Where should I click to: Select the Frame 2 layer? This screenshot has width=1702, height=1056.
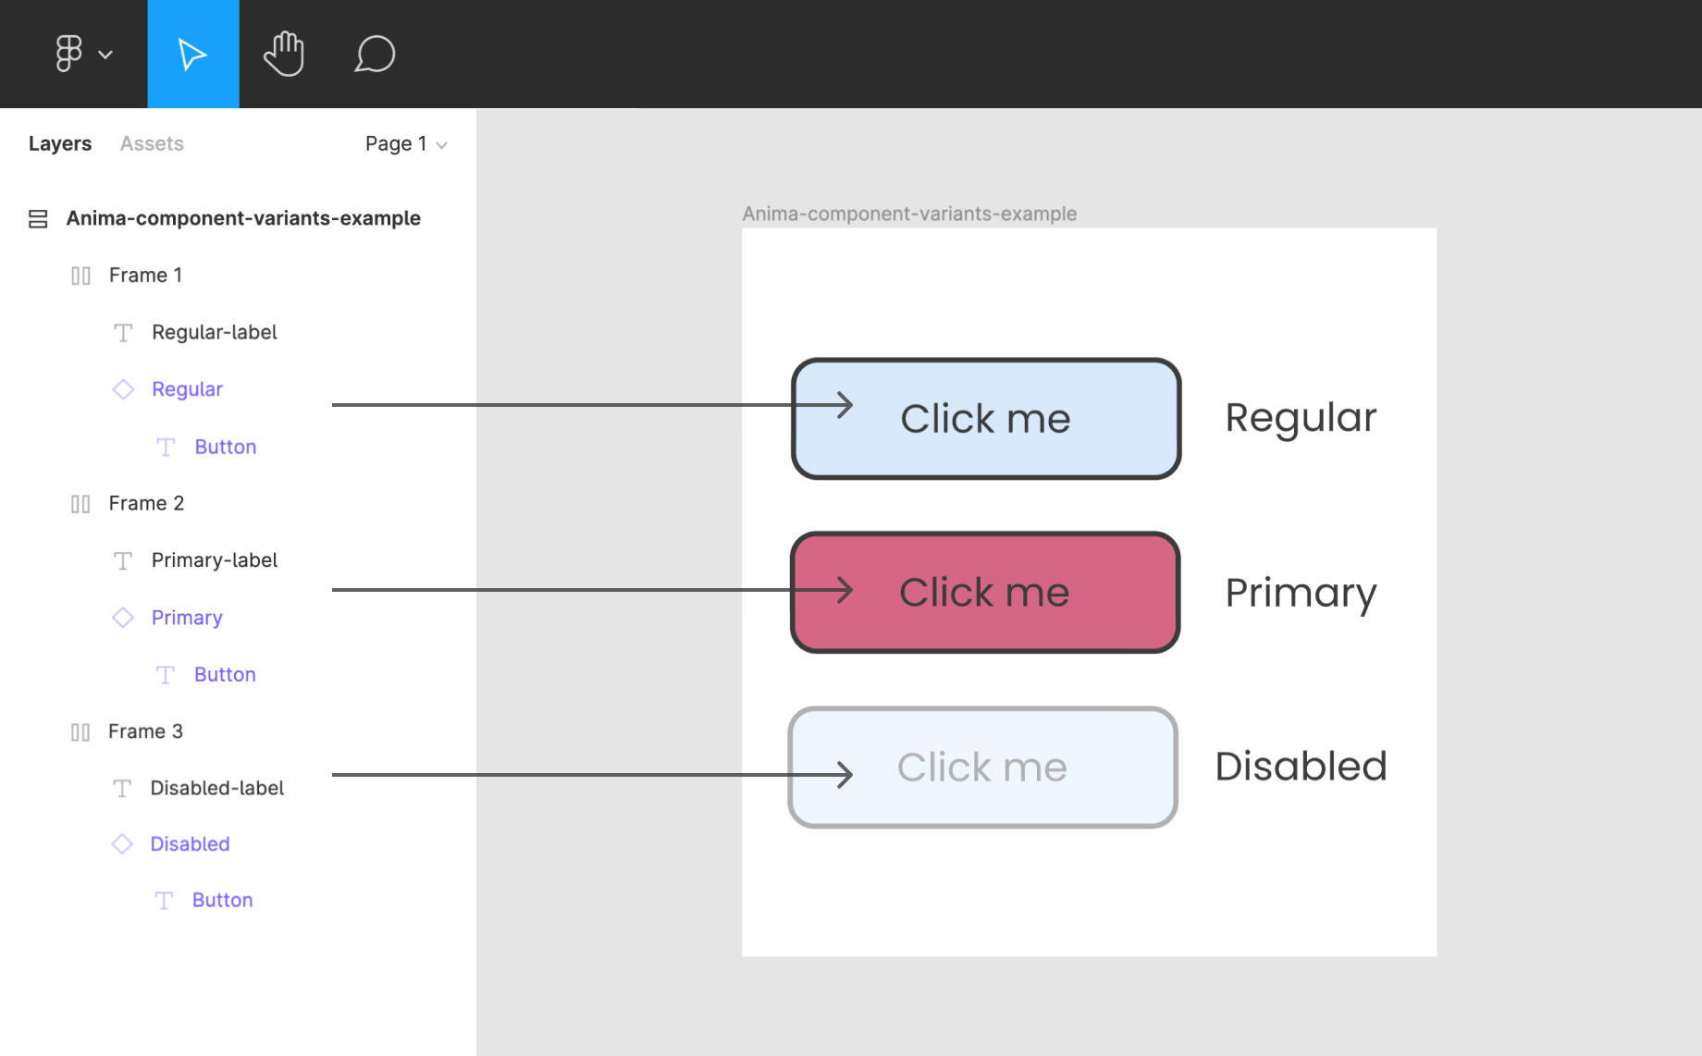click(146, 504)
